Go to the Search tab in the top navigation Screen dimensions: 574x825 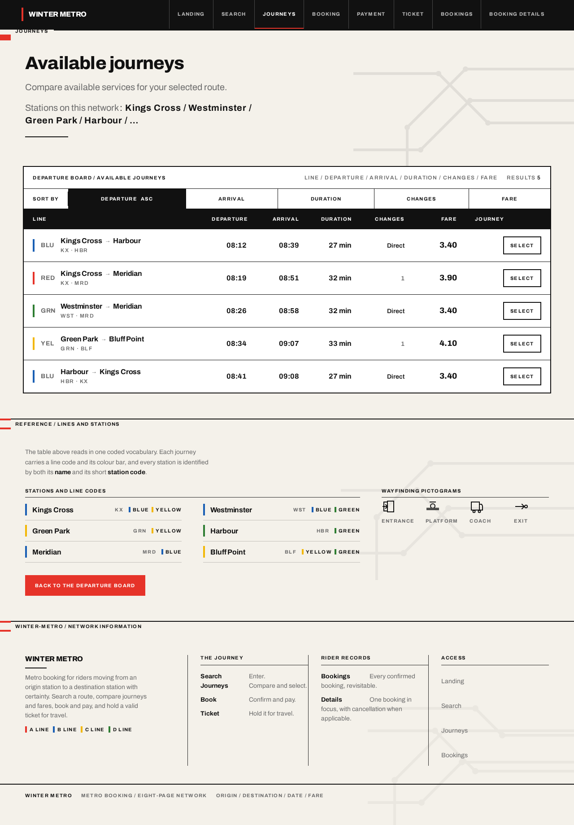234,14
